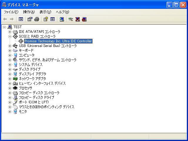Click the Uninstall device toolbar icon

pyautogui.click(x=78, y=19)
